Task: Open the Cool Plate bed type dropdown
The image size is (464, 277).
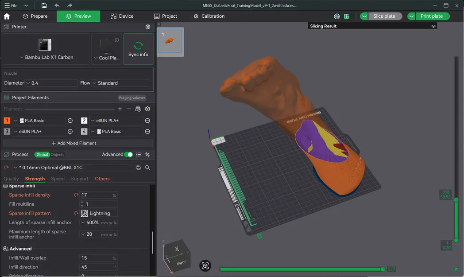Action: pyautogui.click(x=107, y=49)
